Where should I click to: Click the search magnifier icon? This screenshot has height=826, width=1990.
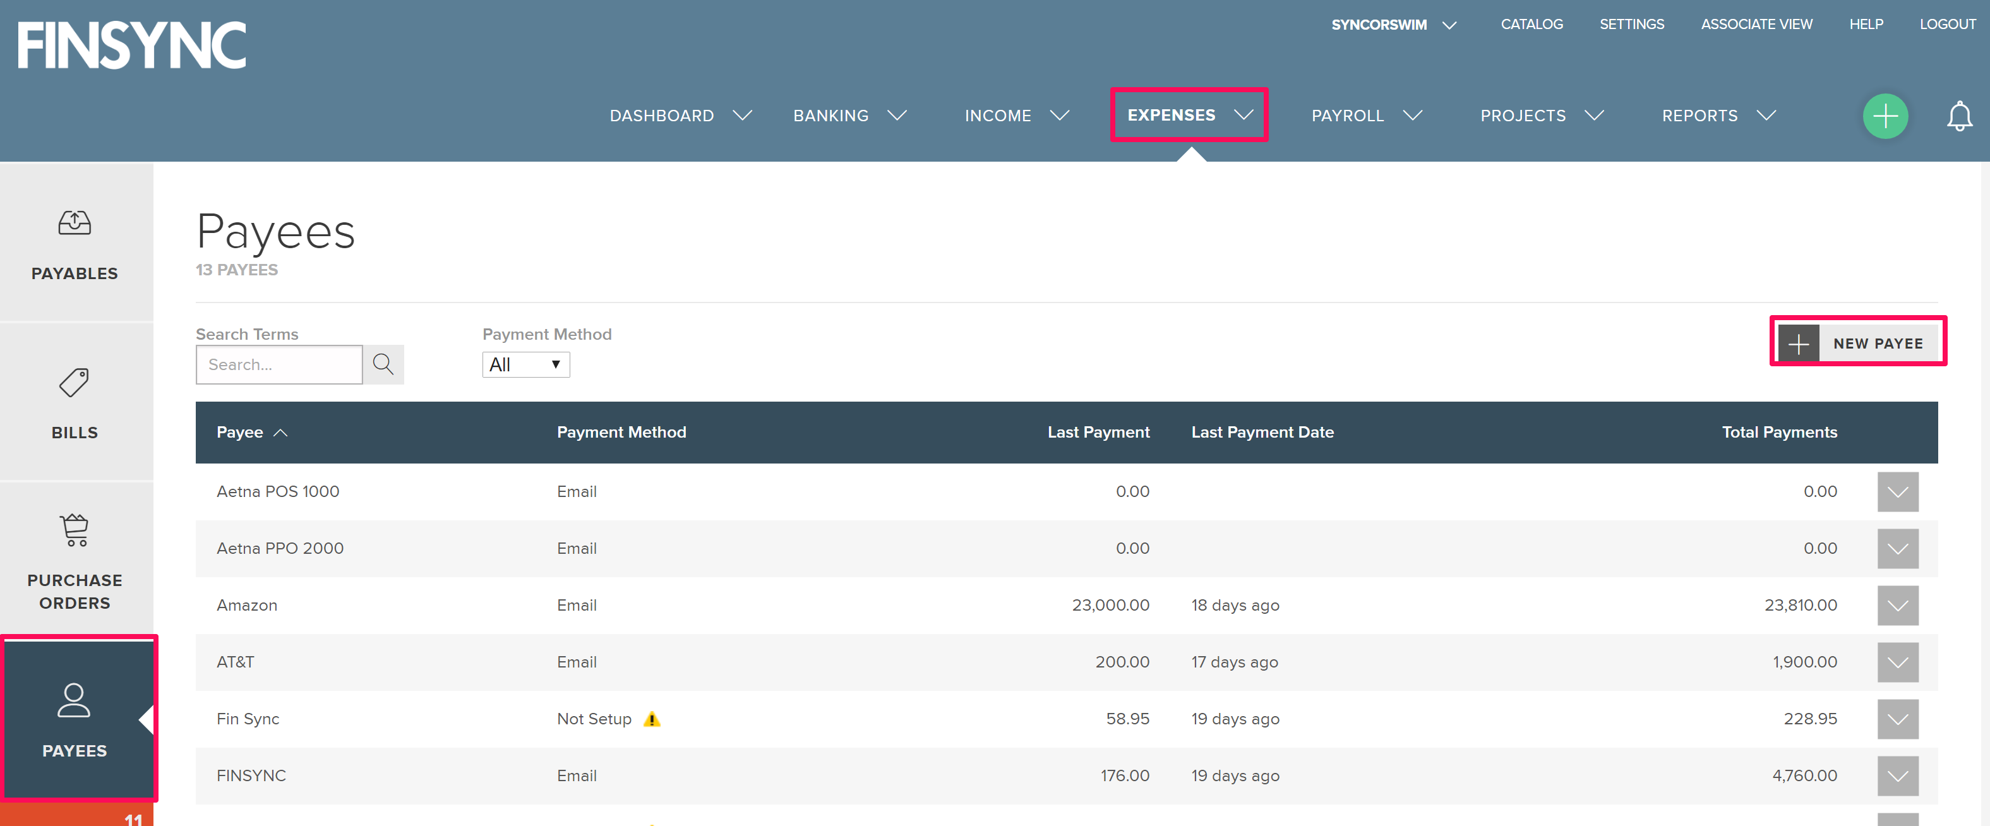(x=383, y=364)
